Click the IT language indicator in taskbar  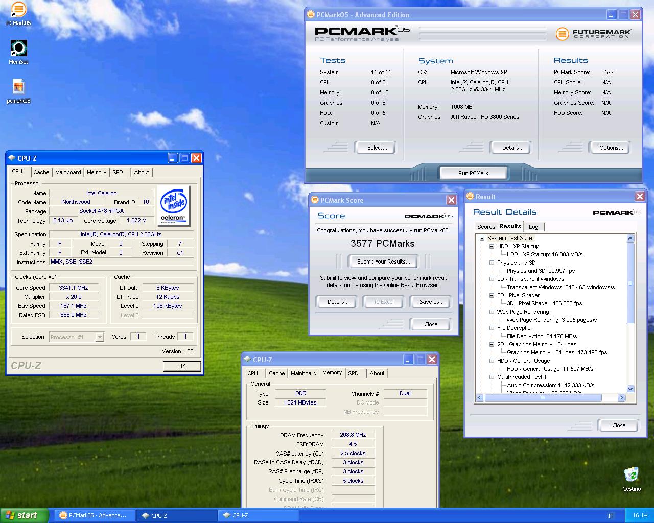611,515
